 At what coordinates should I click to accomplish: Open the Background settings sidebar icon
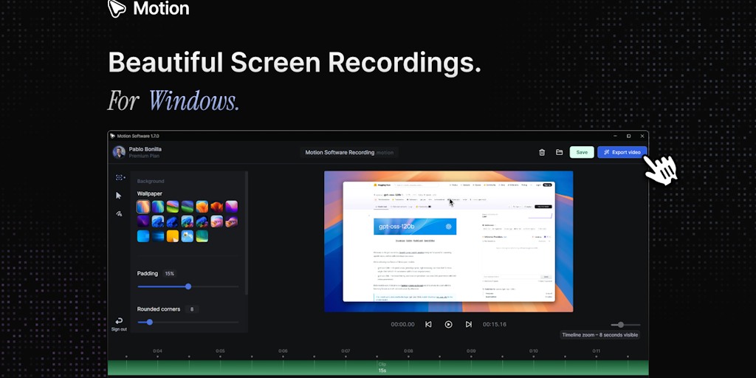click(x=120, y=177)
